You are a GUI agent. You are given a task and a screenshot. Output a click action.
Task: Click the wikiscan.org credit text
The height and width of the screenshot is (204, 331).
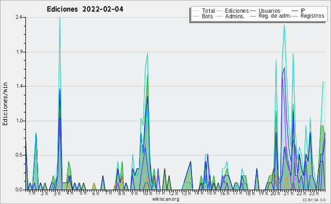pos(165,199)
